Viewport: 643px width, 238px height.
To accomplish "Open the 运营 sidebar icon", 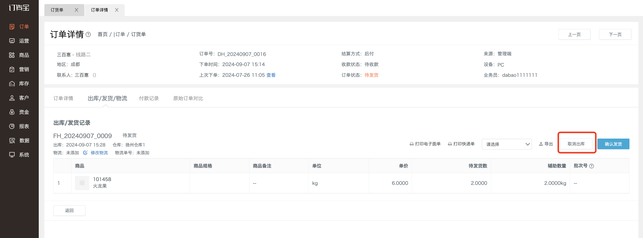I will (x=12, y=41).
